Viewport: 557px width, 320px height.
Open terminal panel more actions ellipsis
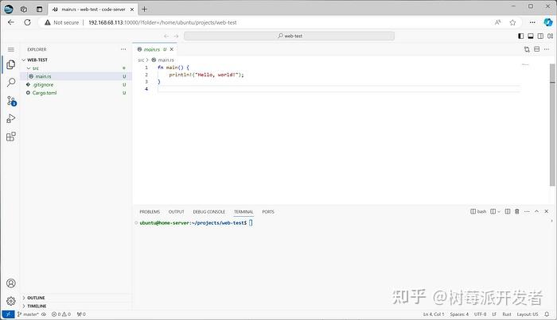pos(527,211)
